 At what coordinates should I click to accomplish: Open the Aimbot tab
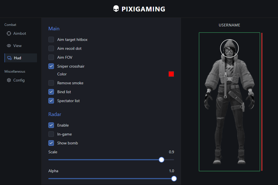coord(21,33)
